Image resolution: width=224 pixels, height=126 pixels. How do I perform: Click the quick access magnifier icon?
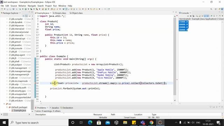(211, 9)
